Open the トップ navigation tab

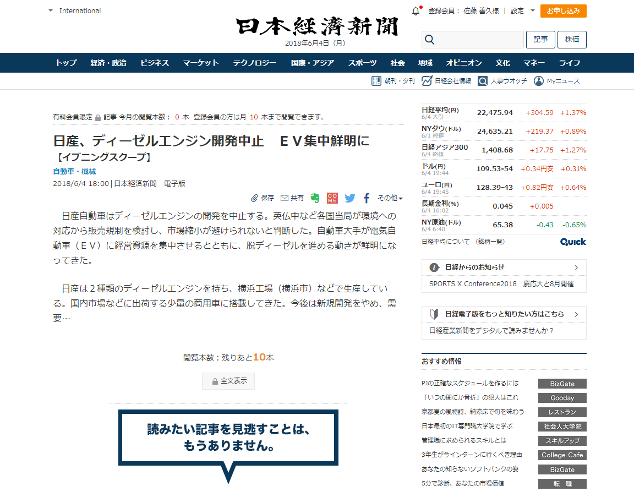(66, 63)
